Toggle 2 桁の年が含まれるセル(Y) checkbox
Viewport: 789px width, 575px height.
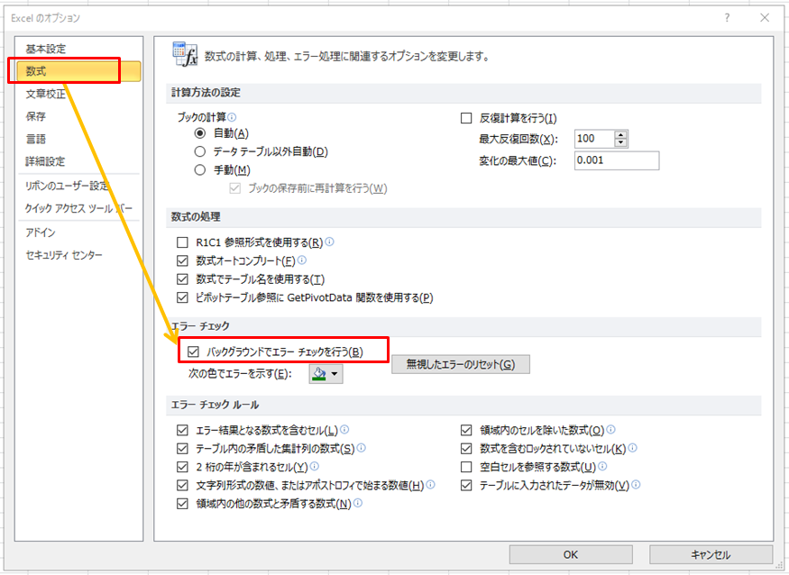point(183,467)
